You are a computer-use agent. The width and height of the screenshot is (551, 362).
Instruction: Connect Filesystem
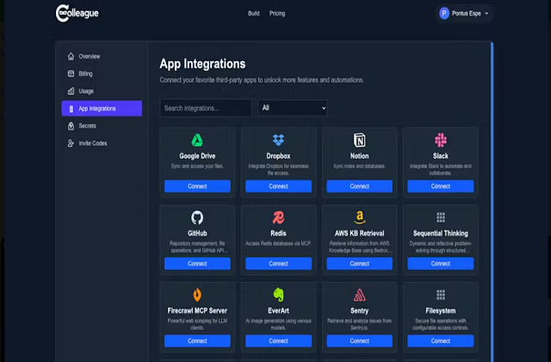[x=441, y=341]
